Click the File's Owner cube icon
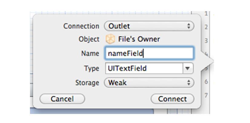This screenshot has height=123, width=250. click(110, 39)
